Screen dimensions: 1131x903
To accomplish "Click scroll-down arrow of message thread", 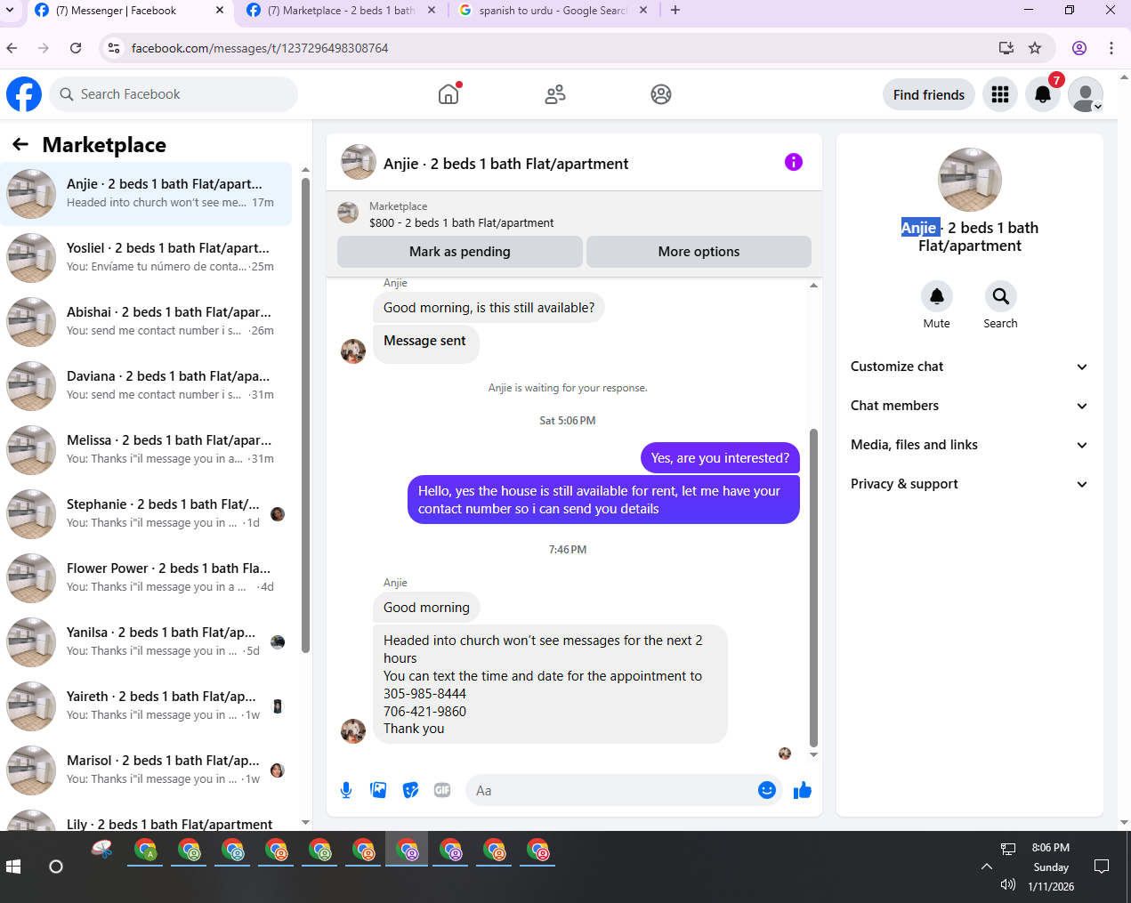I will 813,754.
